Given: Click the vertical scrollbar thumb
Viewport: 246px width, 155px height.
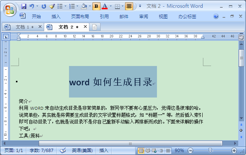Looking at the screenshot, I should coord(241,58).
